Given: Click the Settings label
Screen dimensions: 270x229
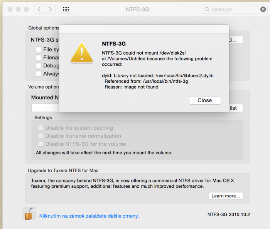Looking at the screenshot, I should coord(43,117).
